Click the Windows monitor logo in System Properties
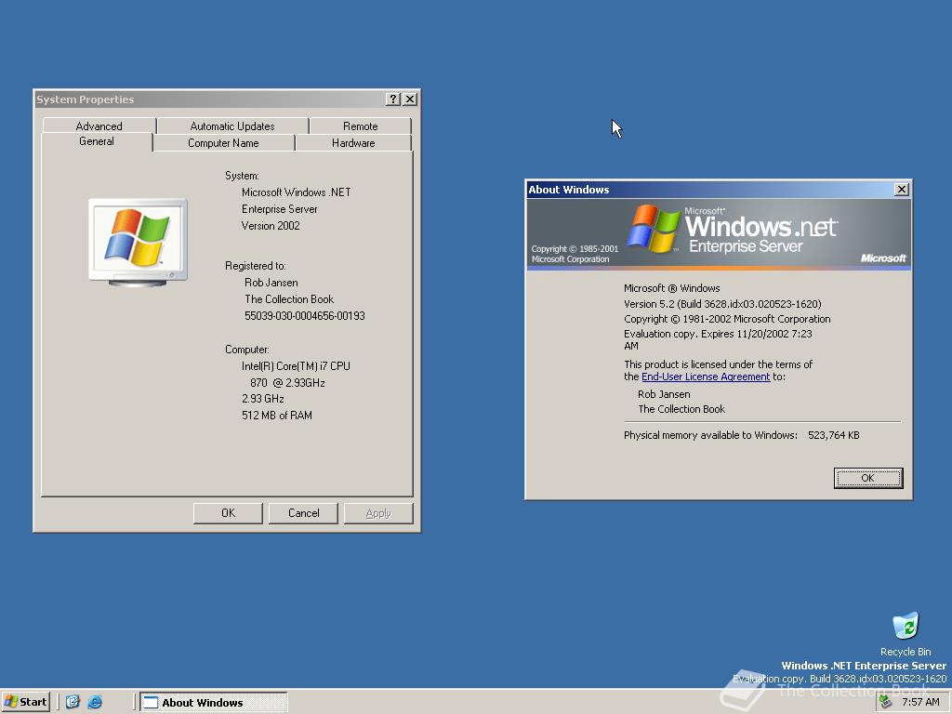Screen dimensions: 952x714 pos(138,243)
